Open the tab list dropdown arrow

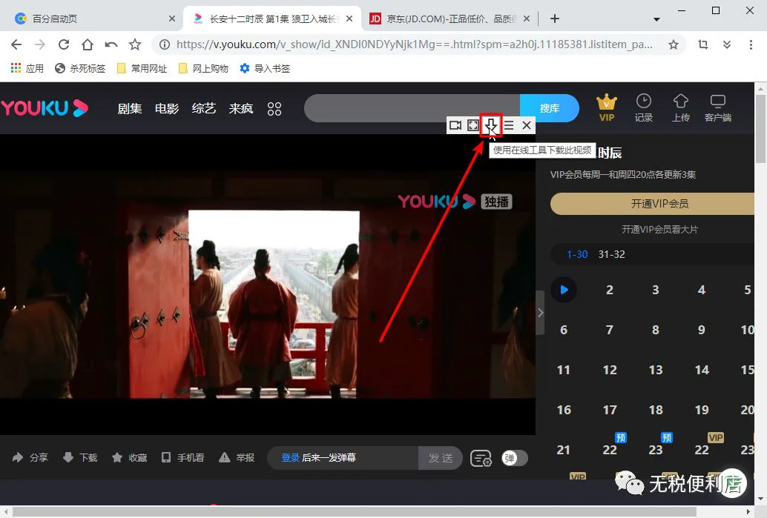[656, 19]
